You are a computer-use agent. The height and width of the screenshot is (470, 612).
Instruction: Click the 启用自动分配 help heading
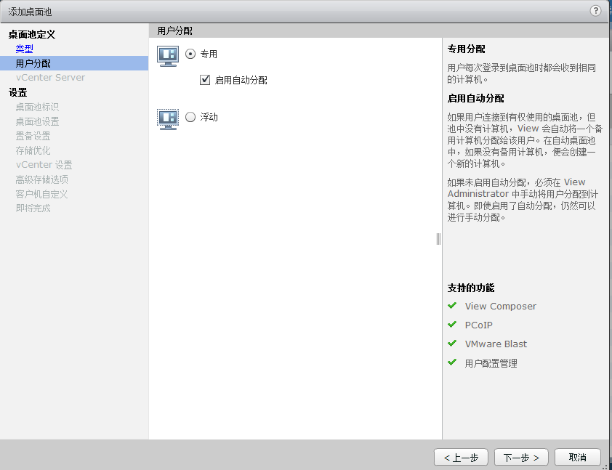click(x=475, y=98)
